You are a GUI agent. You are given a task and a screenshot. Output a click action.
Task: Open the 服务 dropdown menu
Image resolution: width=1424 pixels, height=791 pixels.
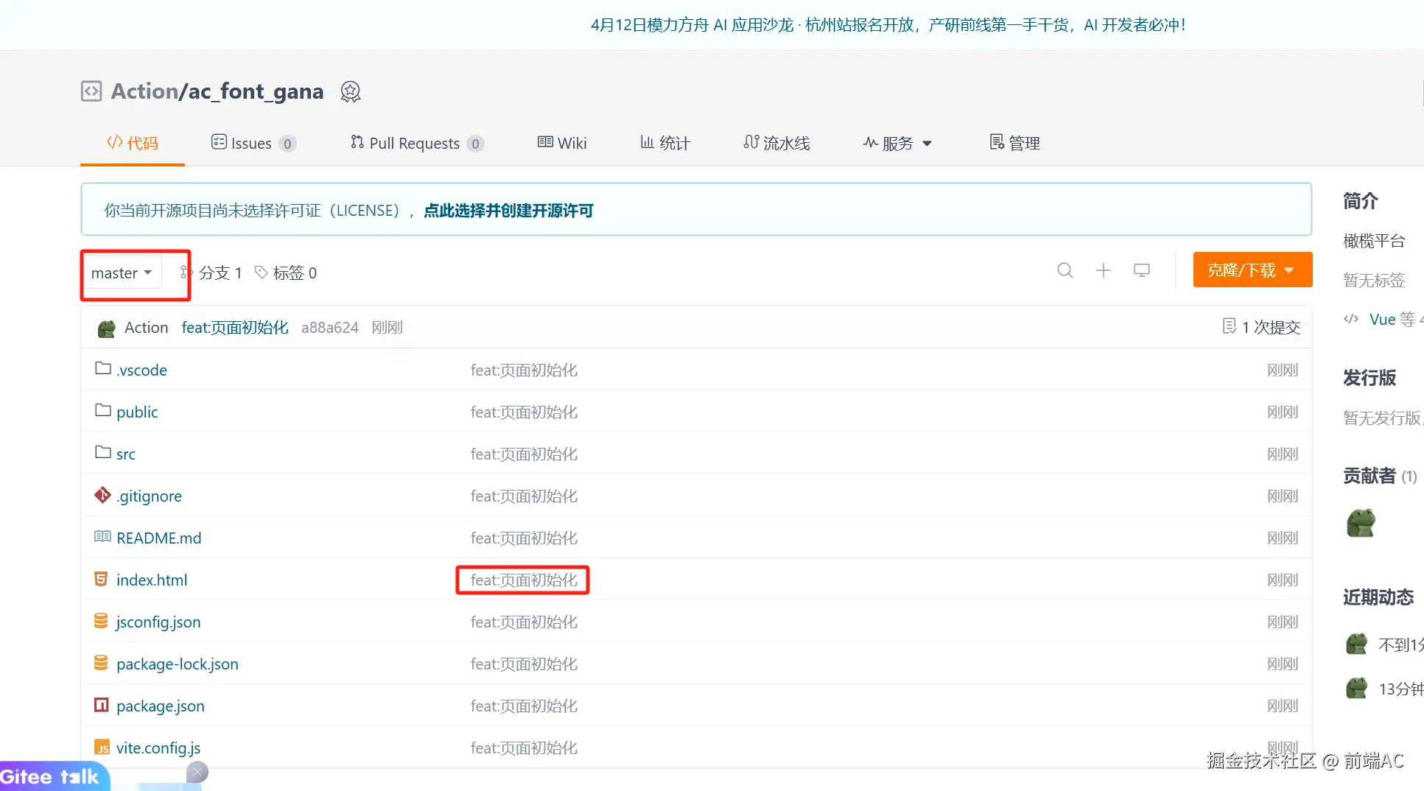coord(897,143)
